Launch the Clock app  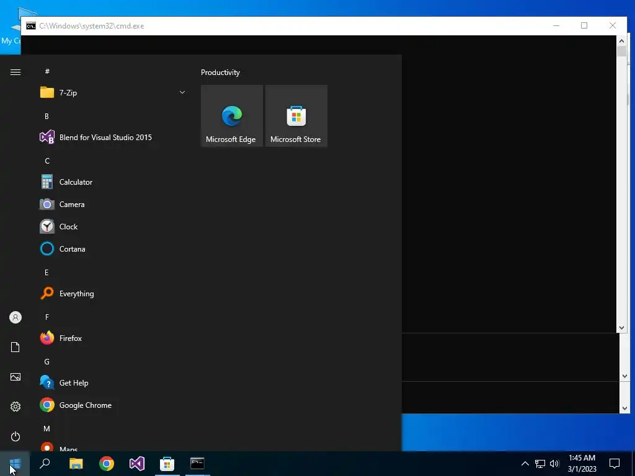(x=113, y=227)
